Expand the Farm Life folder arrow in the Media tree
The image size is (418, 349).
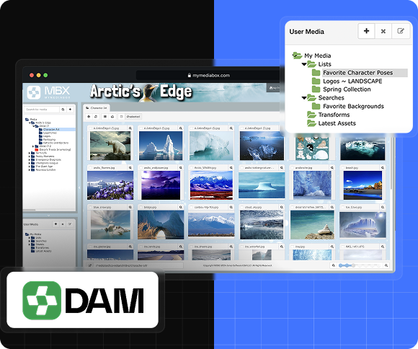30,153
